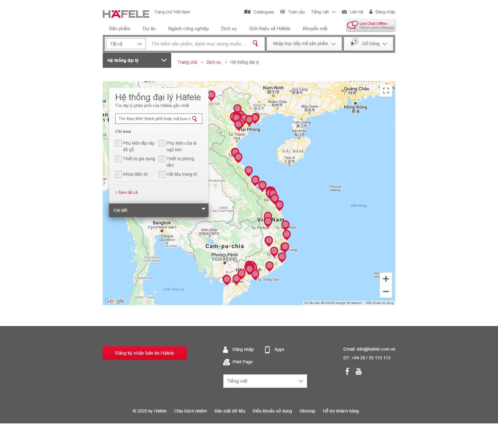This screenshot has height=429, width=498.
Task: Open the Tiếng việt language dropdown in footer
Action: pos(265,381)
